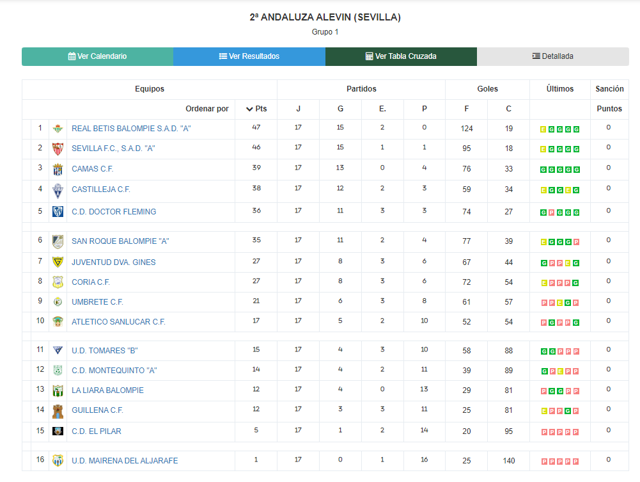Open the JUVENTUD DVA. GINES link
640x482 pixels.
(114, 262)
